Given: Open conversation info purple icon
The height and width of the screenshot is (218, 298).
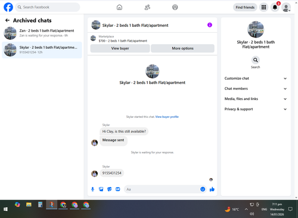Looking at the screenshot, I should [x=210, y=25].
